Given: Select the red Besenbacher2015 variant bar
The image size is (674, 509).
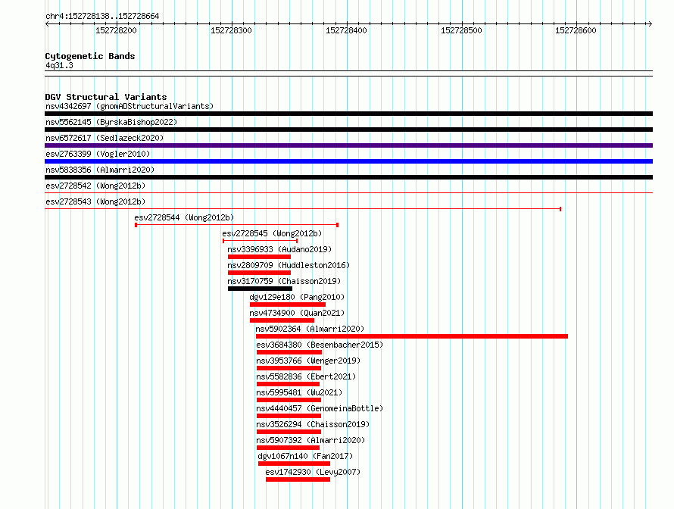Looking at the screenshot, I should [289, 352].
